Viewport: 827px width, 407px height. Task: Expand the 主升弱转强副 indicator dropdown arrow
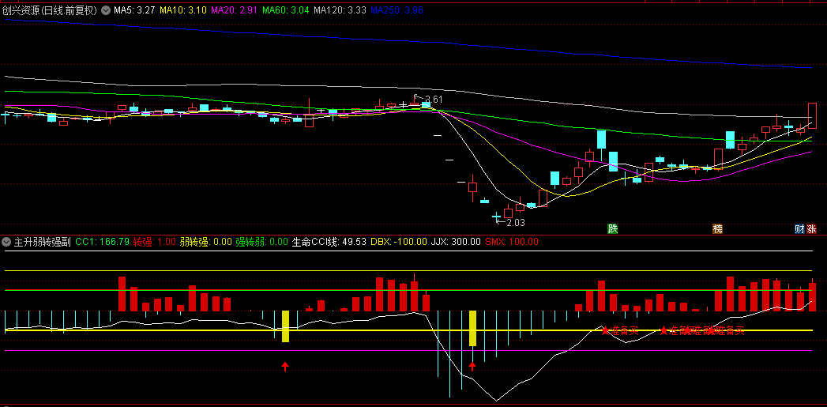[6, 242]
